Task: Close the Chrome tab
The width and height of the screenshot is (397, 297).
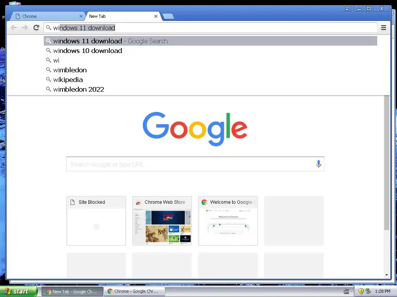Action: 81,16
